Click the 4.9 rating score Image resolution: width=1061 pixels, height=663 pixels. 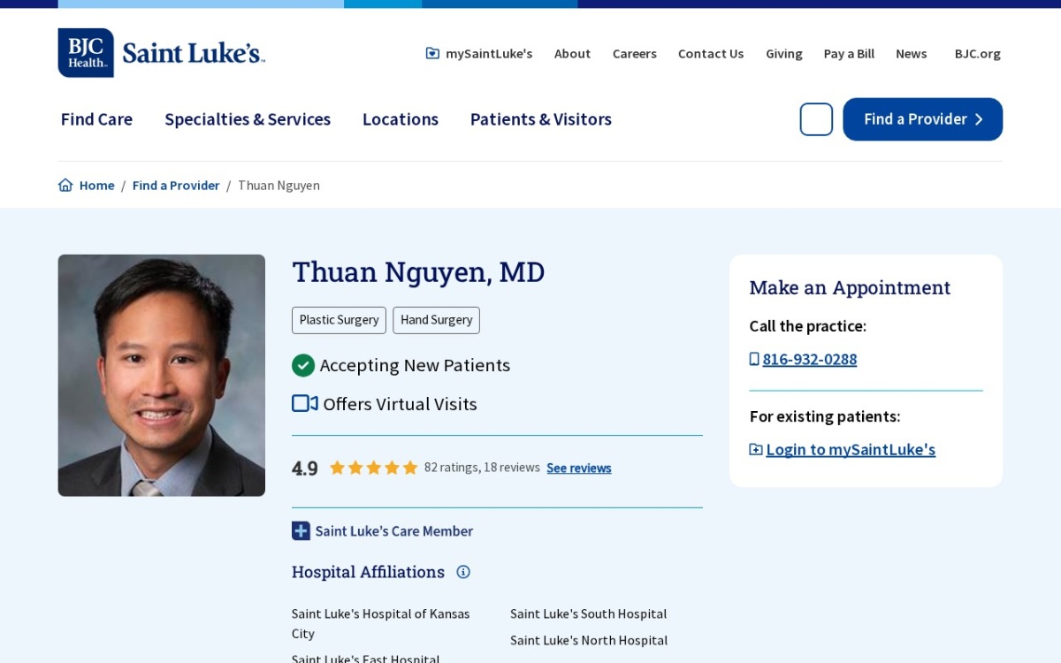tap(305, 469)
